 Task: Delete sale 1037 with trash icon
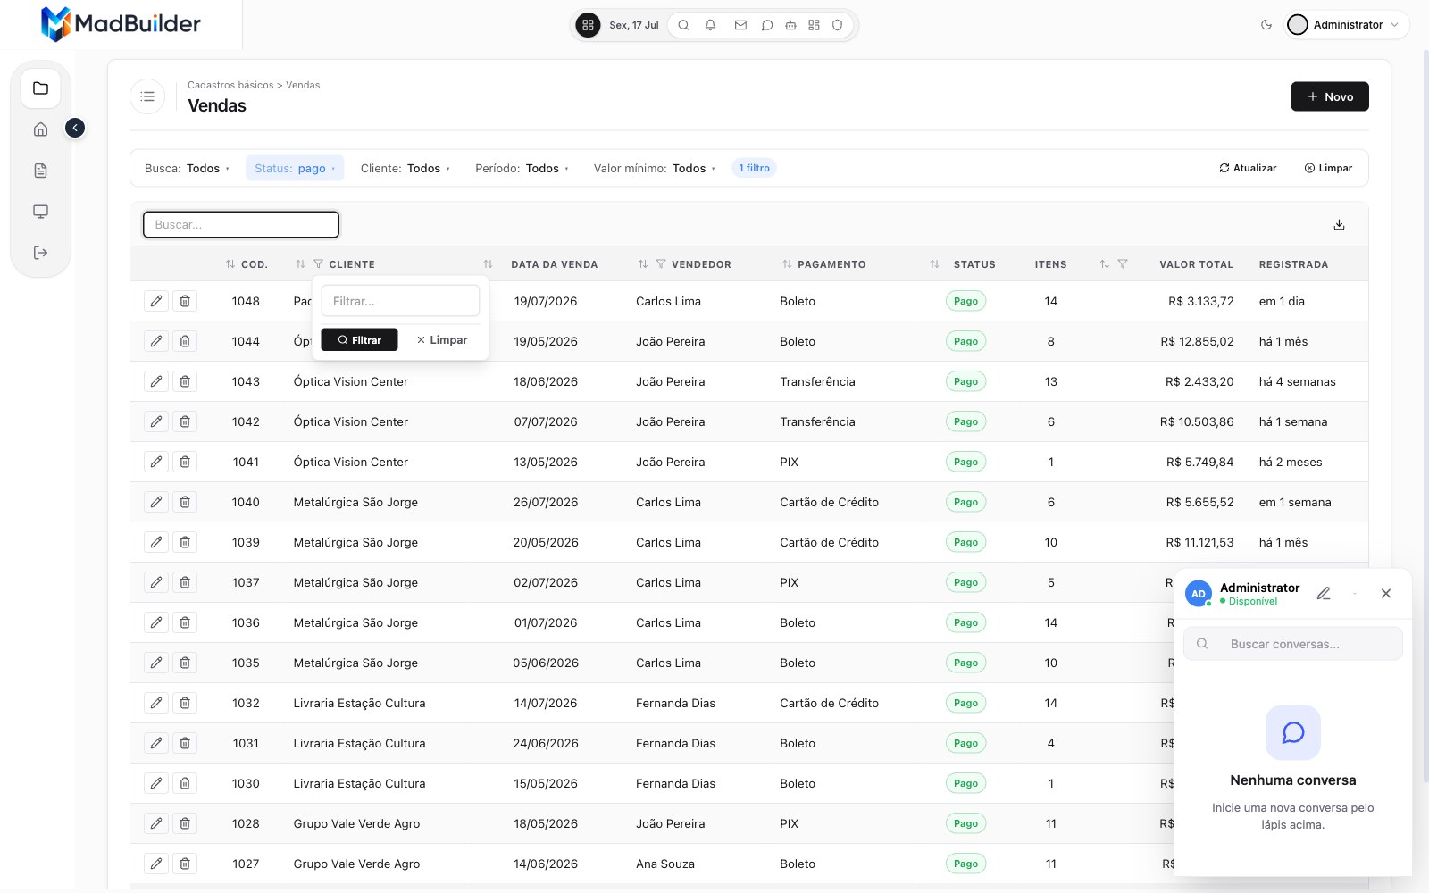coord(185,582)
